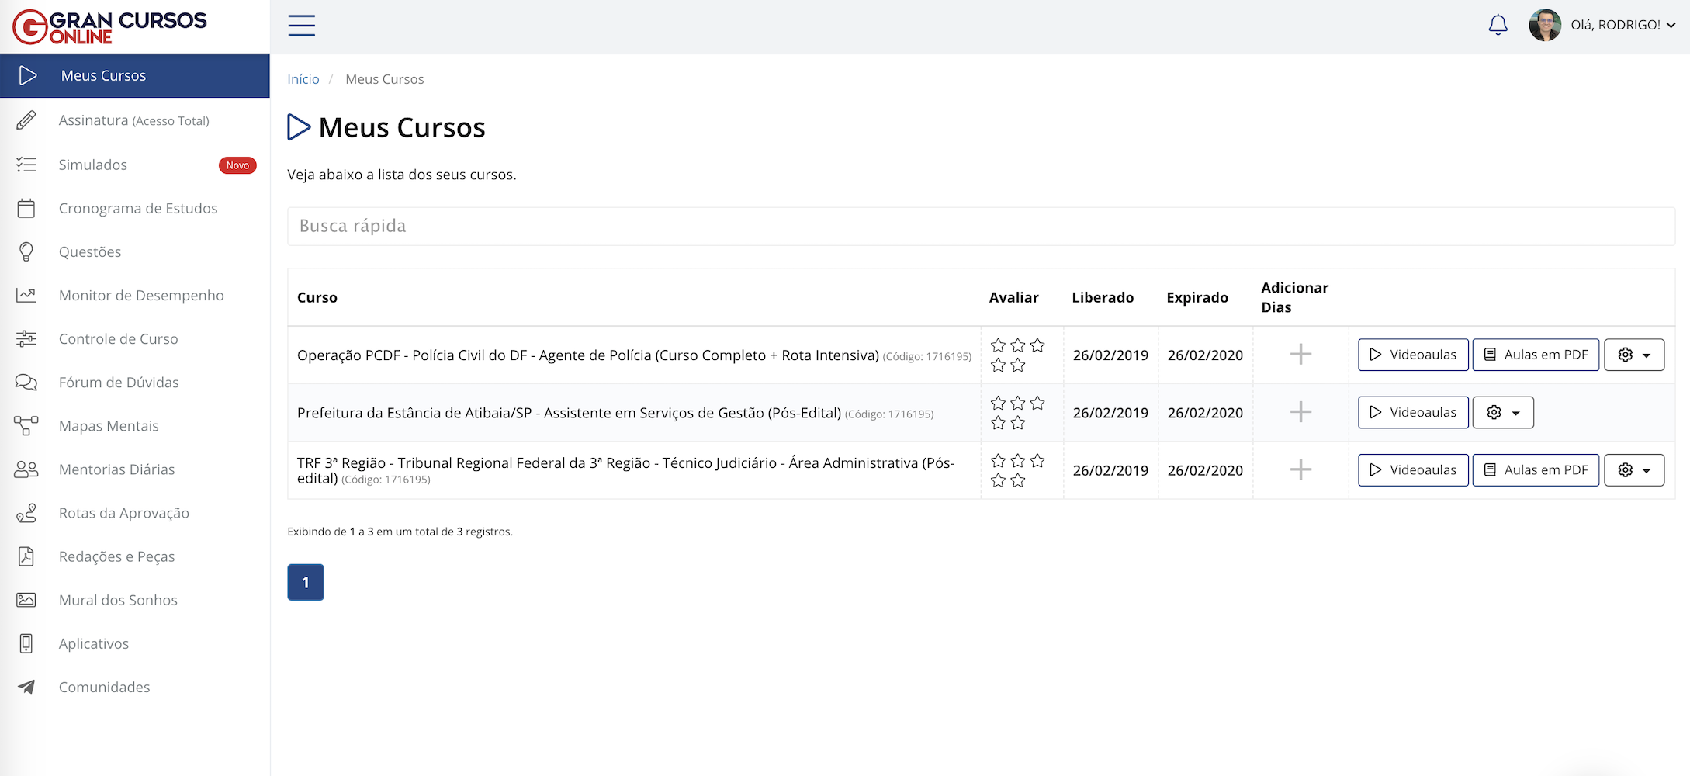The height and width of the screenshot is (776, 1690).
Task: Open Simulados menu item
Action: 134,165
